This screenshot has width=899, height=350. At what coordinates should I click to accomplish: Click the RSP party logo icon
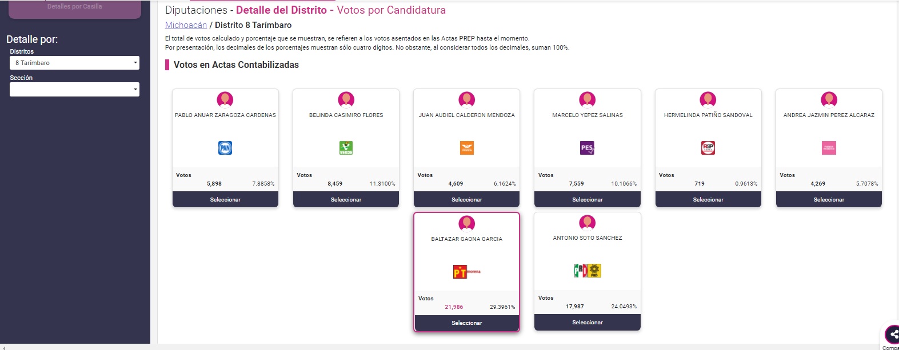coord(708,148)
